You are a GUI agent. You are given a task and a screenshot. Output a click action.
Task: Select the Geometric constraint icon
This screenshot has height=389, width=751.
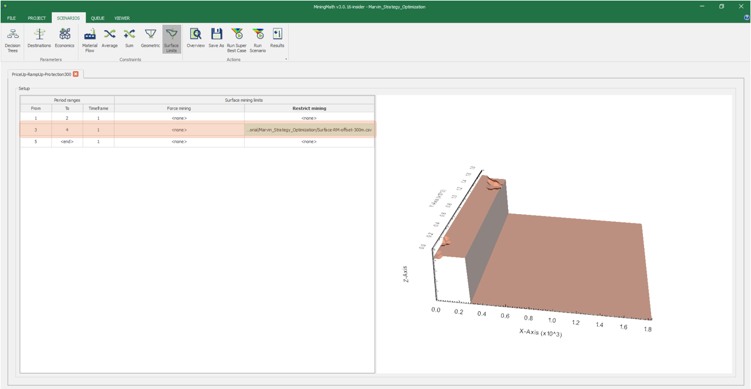coord(150,38)
